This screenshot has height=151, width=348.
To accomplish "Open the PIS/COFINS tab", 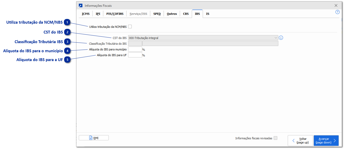I will (115, 14).
